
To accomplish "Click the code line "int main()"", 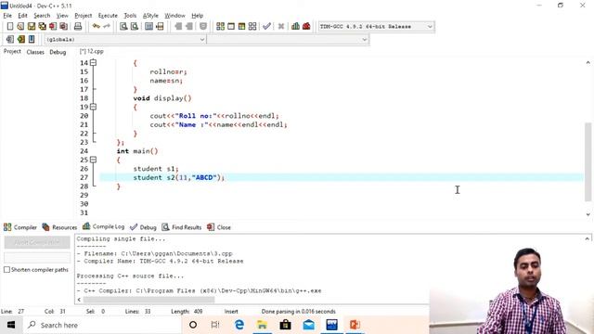I will [x=137, y=151].
